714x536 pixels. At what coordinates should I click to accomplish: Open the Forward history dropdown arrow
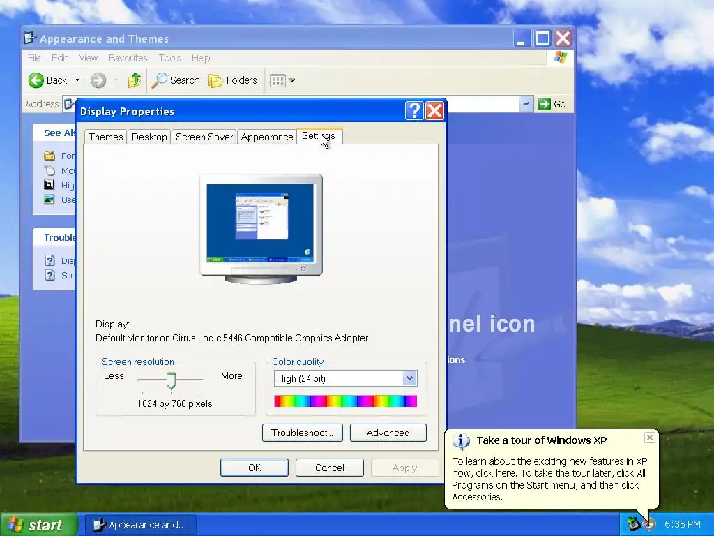click(x=116, y=80)
